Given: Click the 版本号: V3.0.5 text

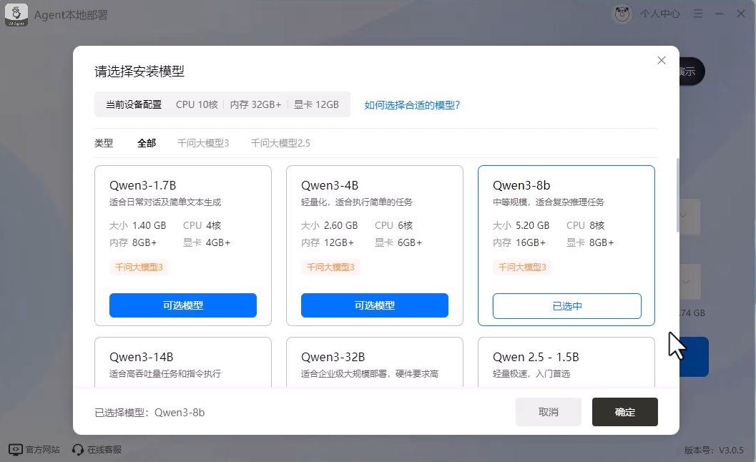Looking at the screenshot, I should pyautogui.click(x=714, y=450).
